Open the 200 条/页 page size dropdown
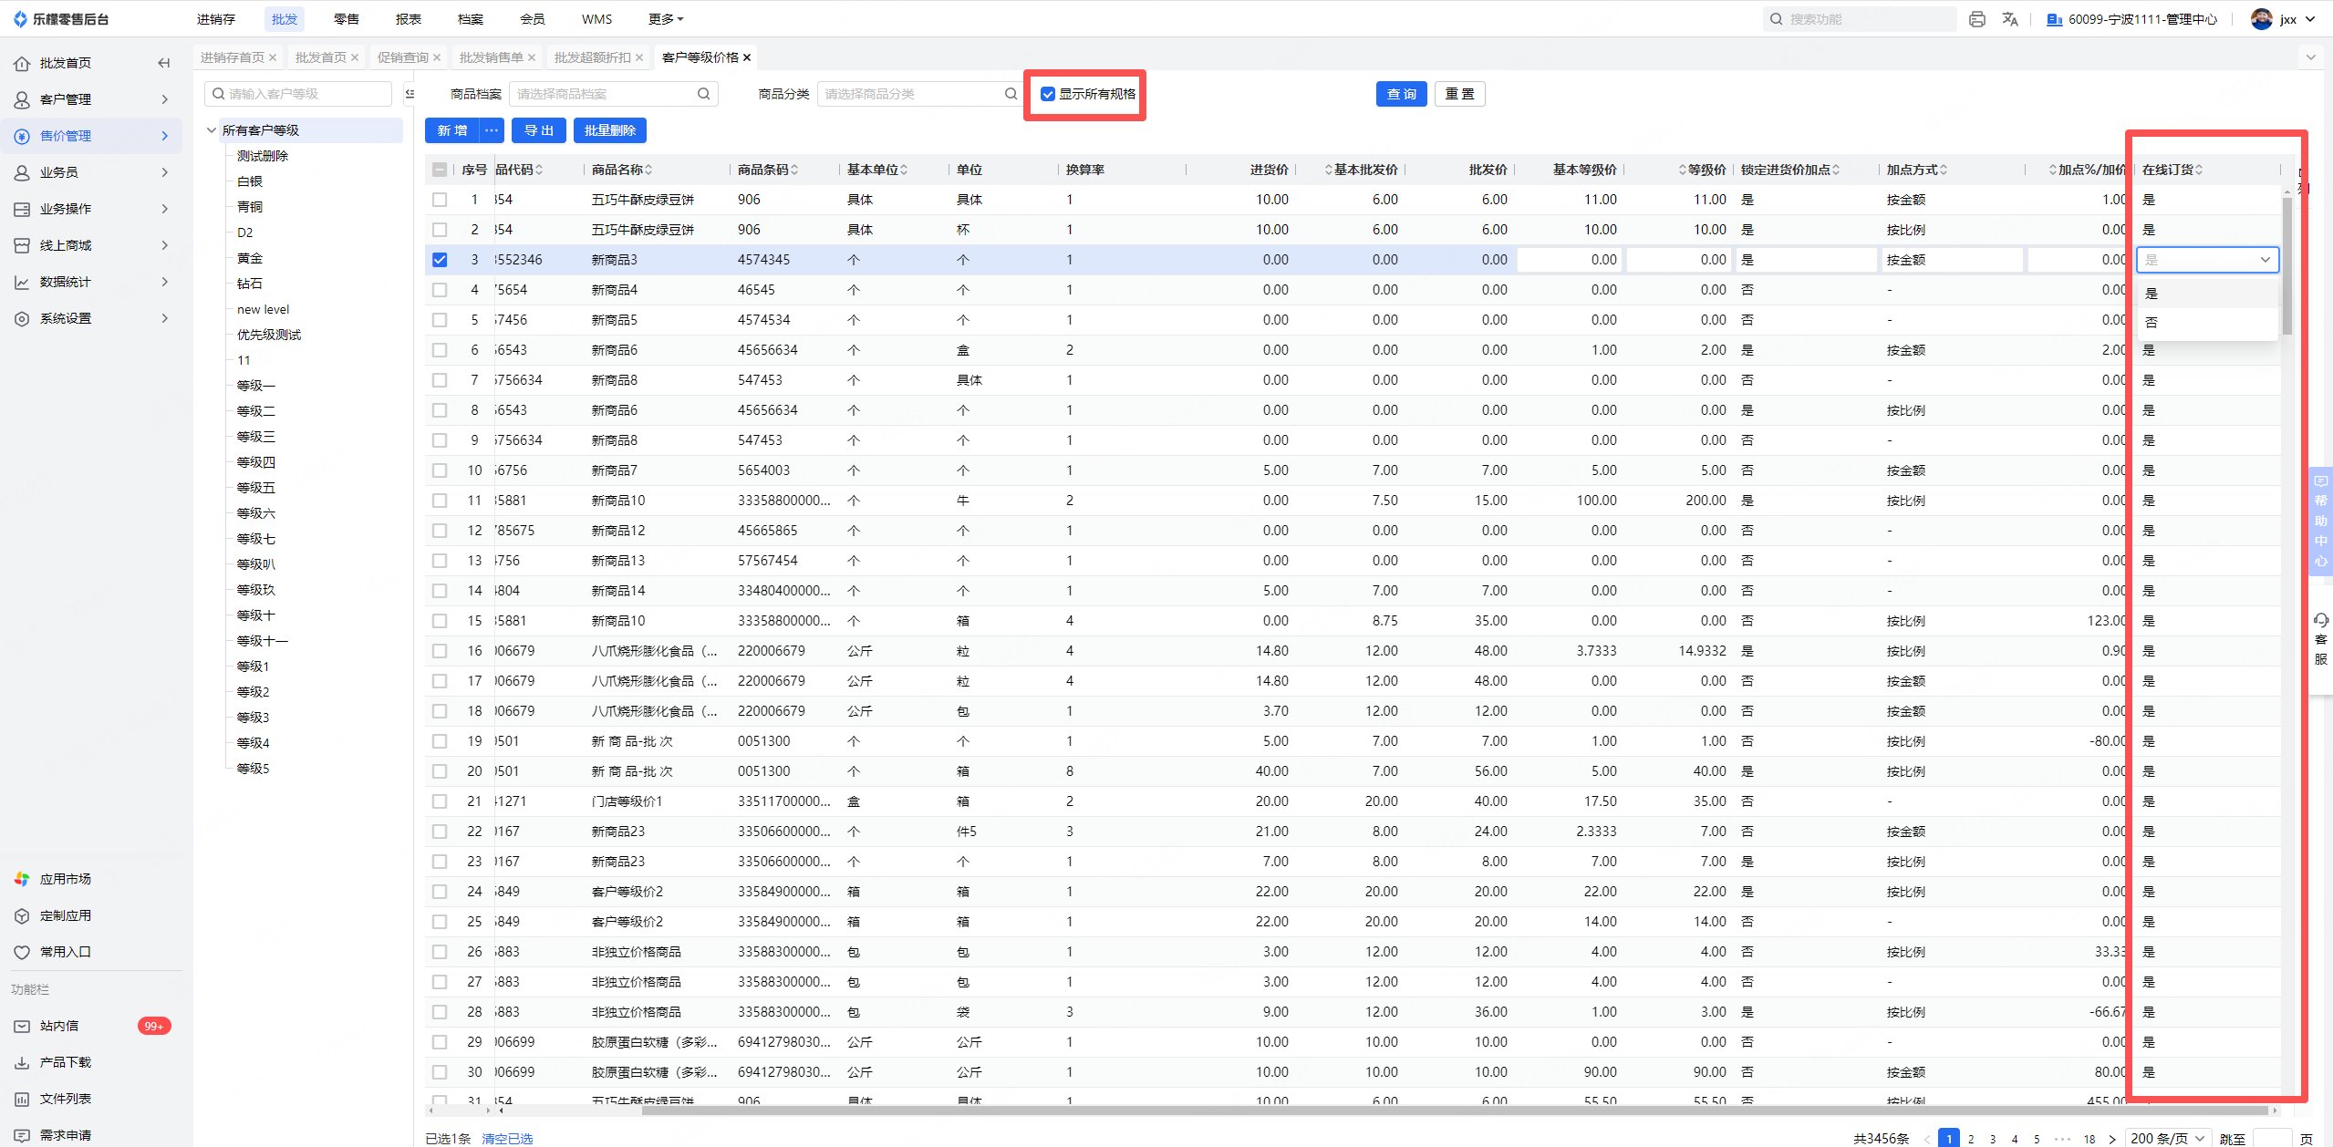 [x=2167, y=1138]
